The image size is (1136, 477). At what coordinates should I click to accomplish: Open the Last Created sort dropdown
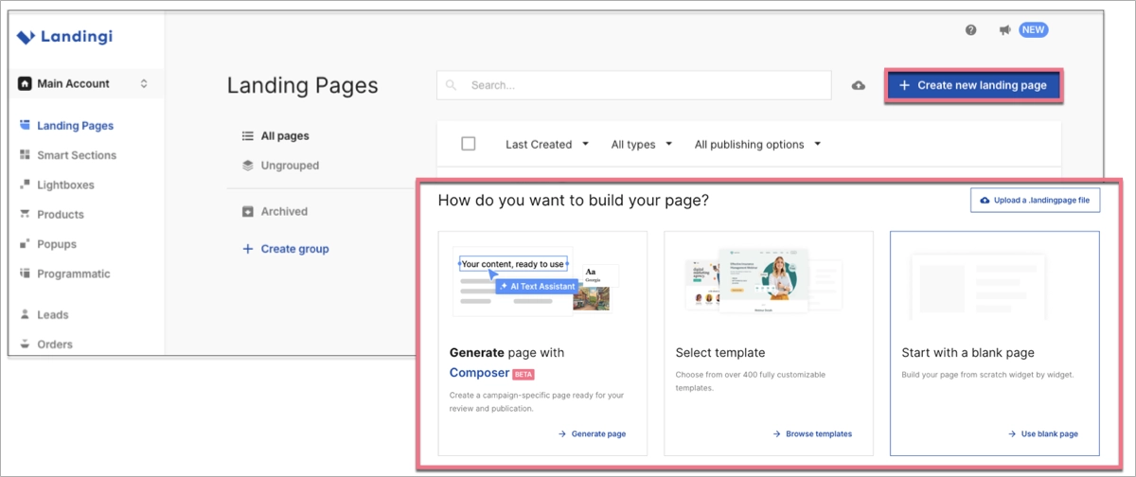pos(547,145)
